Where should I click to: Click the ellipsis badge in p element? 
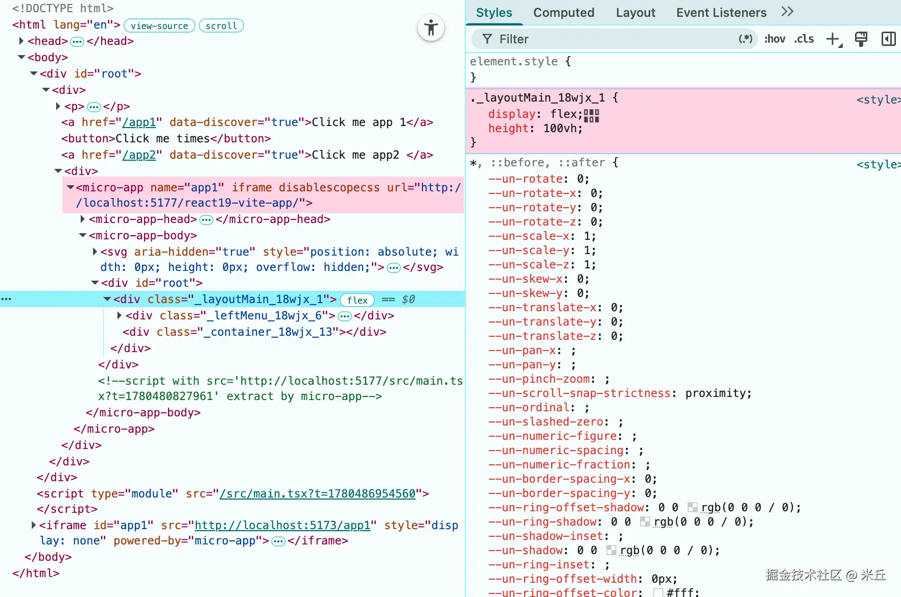point(94,107)
